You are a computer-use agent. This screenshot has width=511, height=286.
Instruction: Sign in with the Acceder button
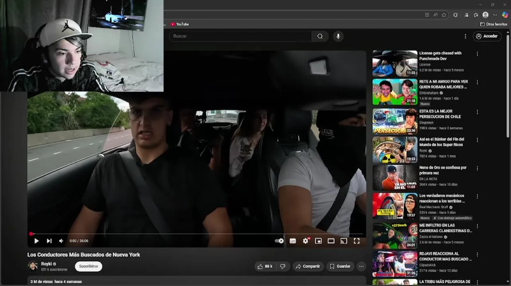pyautogui.click(x=487, y=36)
